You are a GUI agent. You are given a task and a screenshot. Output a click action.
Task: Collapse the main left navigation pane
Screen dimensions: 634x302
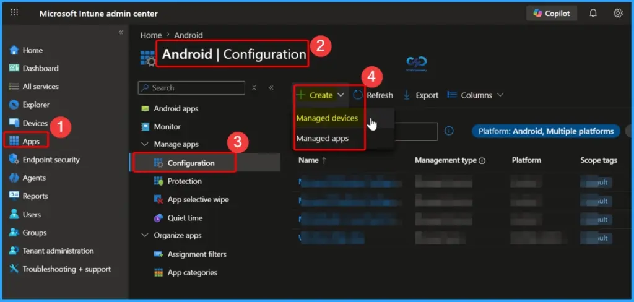(121, 32)
